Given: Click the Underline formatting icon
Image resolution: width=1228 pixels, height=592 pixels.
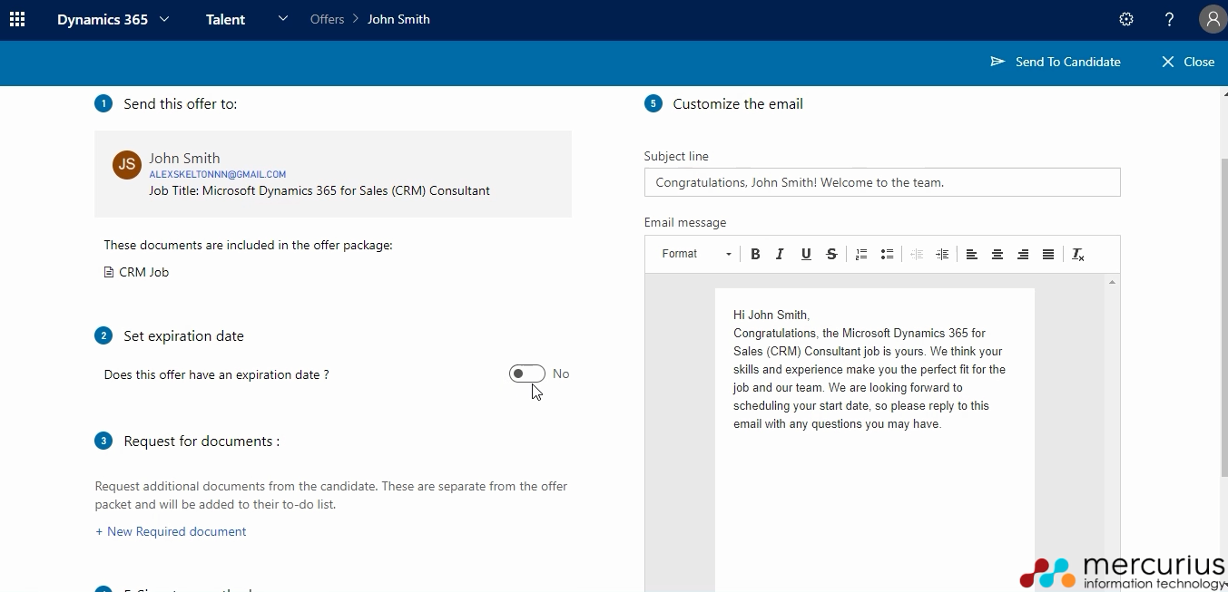Looking at the screenshot, I should [806, 255].
